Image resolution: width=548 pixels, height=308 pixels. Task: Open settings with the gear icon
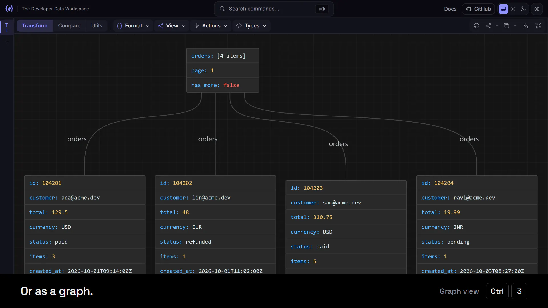click(537, 9)
